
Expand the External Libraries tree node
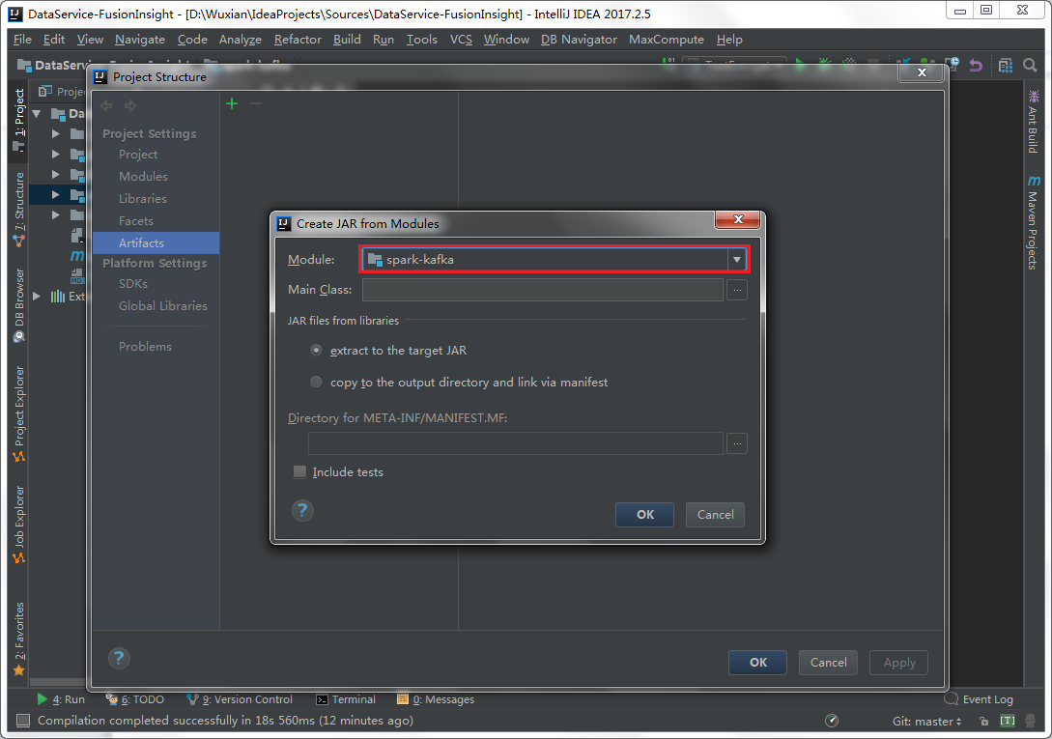click(x=37, y=296)
